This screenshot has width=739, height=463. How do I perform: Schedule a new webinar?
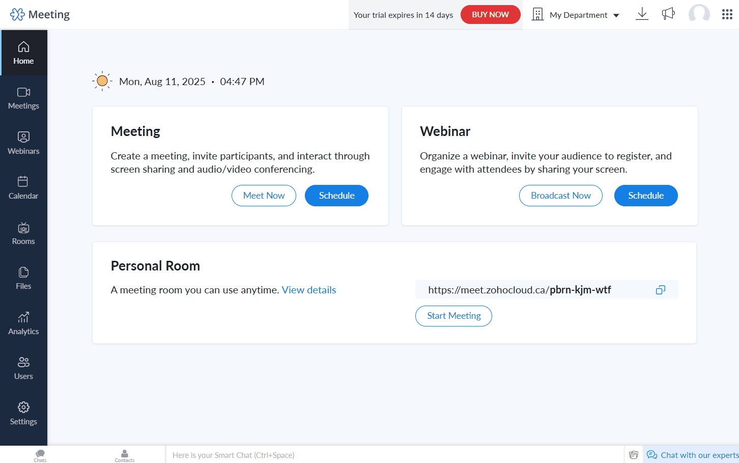pyautogui.click(x=646, y=196)
